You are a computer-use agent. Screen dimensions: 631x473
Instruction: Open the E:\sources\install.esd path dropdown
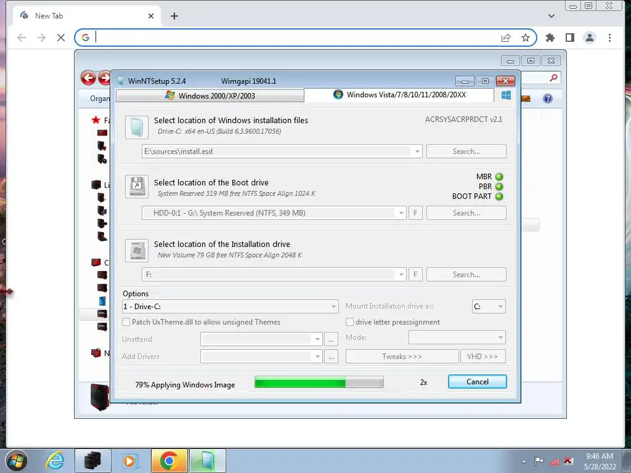tap(417, 152)
